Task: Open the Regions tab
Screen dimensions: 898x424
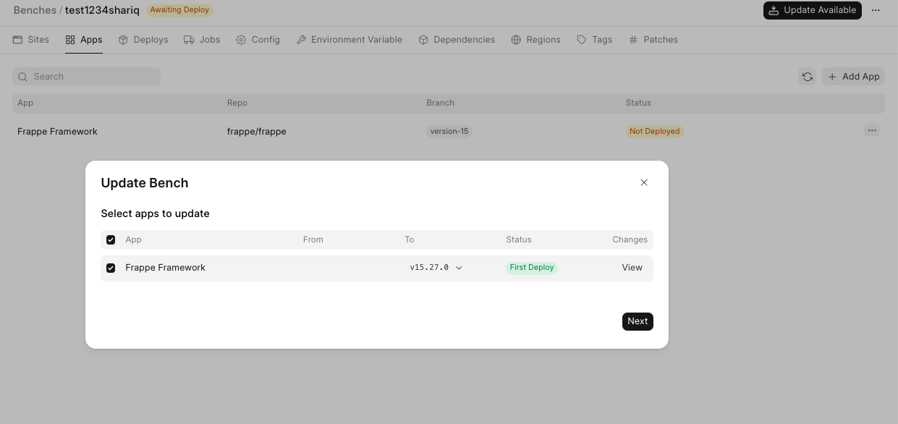Action: (535, 40)
